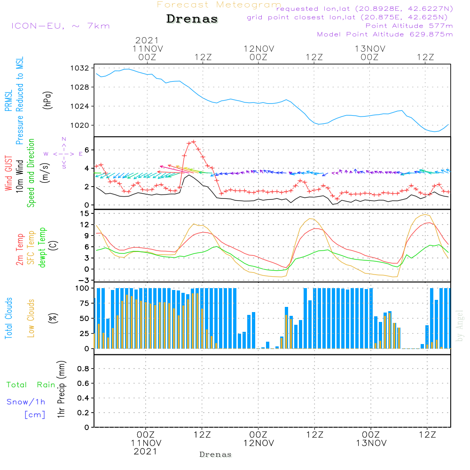This screenshot has width=470, height=470.
Task: Click the requested lon,lat coordinates text
Action: coord(364,8)
